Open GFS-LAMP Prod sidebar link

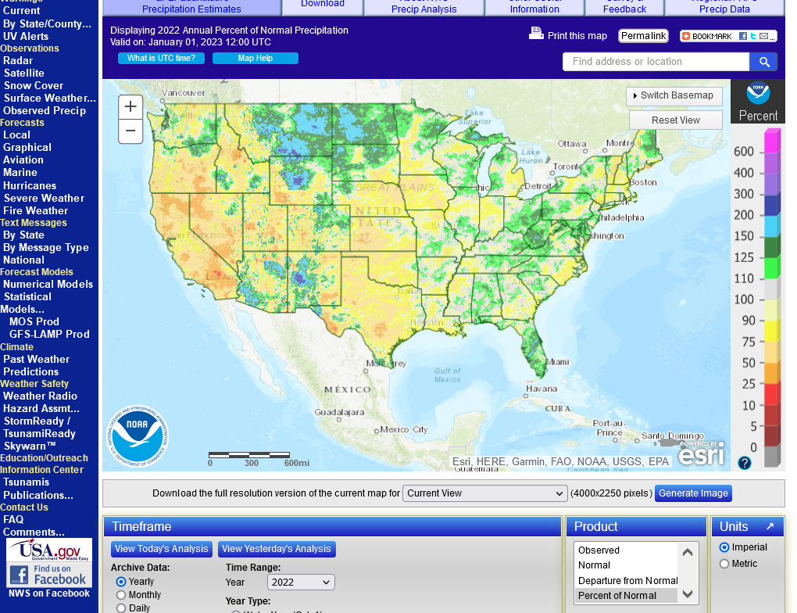[49, 334]
